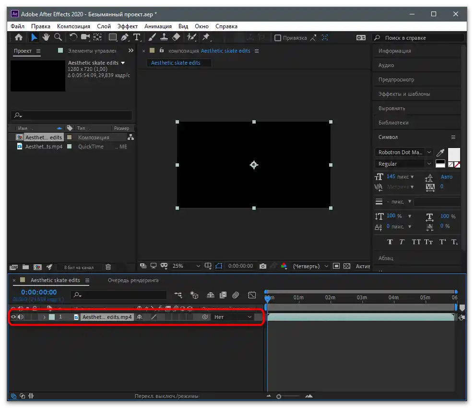The image size is (474, 408).
Task: Click the Project panel search field
Action: pyautogui.click(x=71, y=115)
